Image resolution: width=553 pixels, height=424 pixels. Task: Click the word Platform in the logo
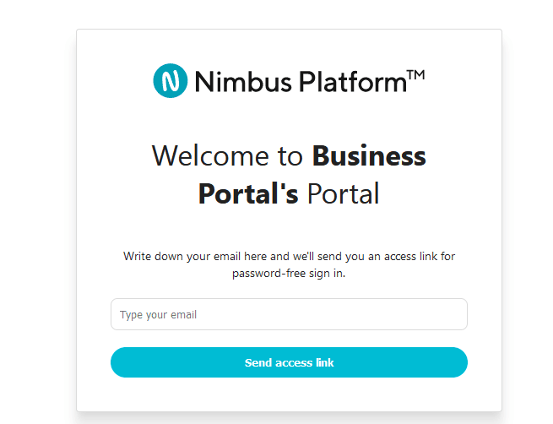pyautogui.click(x=353, y=81)
